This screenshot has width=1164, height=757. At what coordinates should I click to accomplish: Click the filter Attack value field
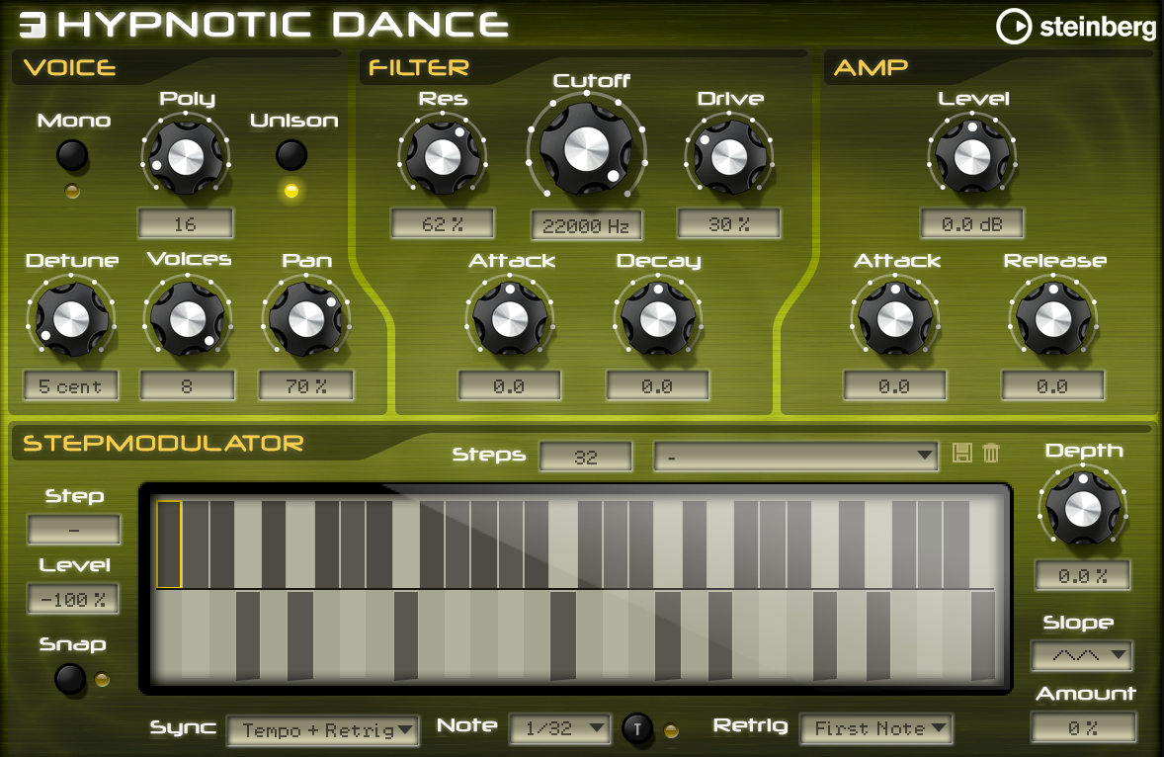pyautogui.click(x=509, y=386)
